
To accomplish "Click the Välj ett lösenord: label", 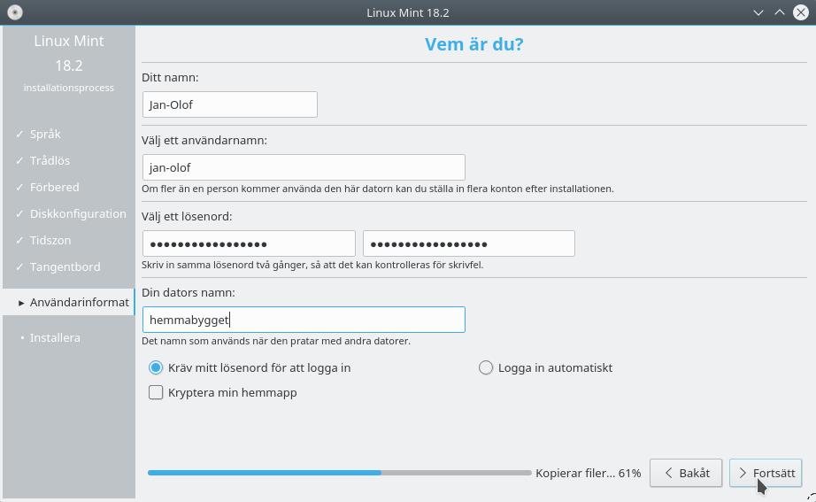I will [187, 216].
